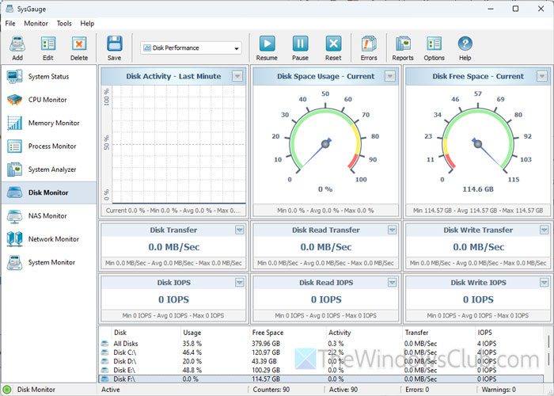Viewport: 554px width, 396px height.
Task: Open the Reports toolbar icon
Action: [403, 44]
